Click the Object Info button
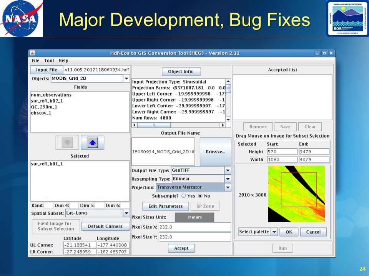Screen dimensions: 369x276 (x=181, y=72)
